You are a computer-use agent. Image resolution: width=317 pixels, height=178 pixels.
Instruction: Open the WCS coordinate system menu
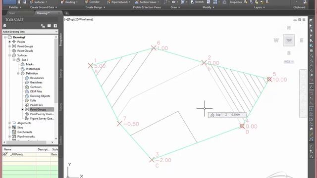tap(289, 62)
